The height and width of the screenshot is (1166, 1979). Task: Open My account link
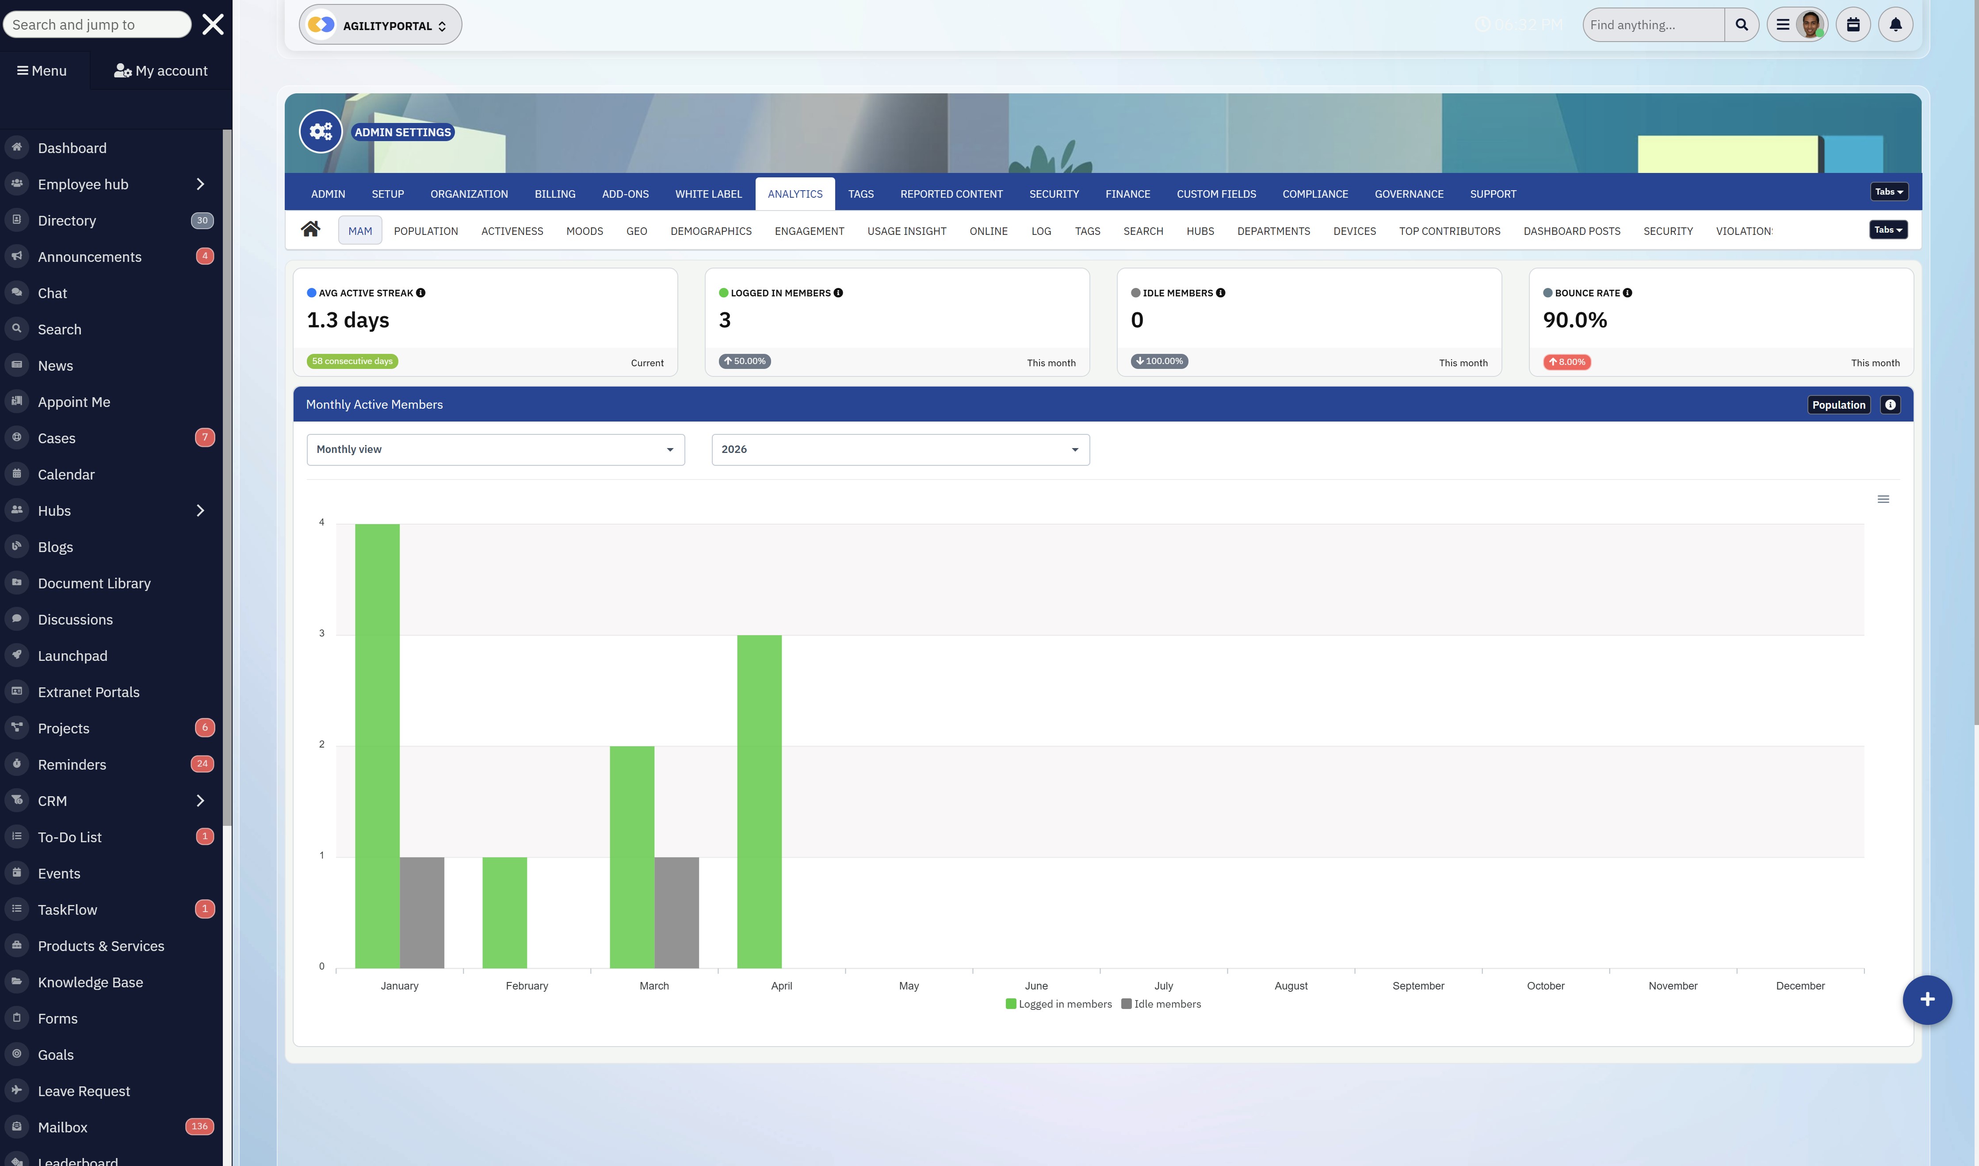tap(161, 71)
